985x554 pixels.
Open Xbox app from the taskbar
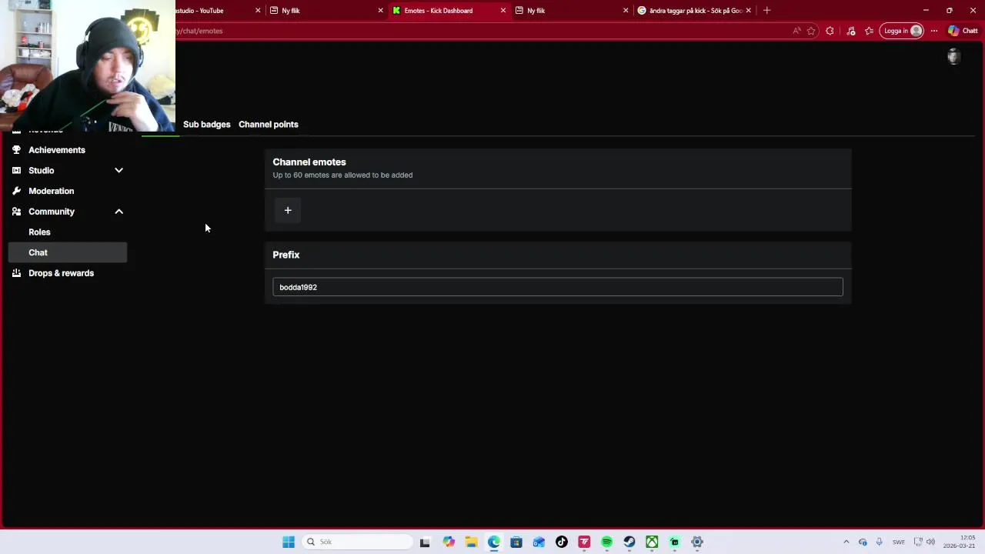pos(652,542)
